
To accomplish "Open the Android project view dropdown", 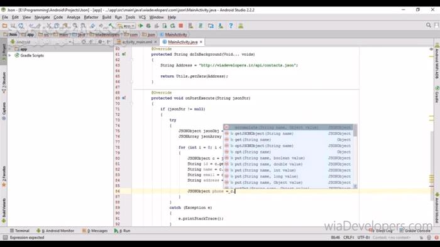I will pos(41,42).
